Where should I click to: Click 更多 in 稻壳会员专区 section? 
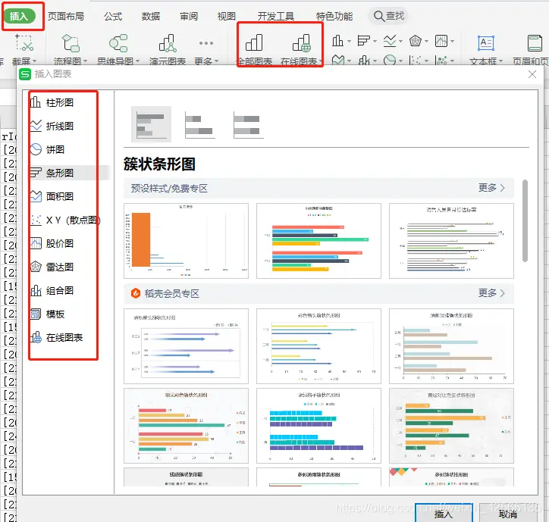point(491,293)
